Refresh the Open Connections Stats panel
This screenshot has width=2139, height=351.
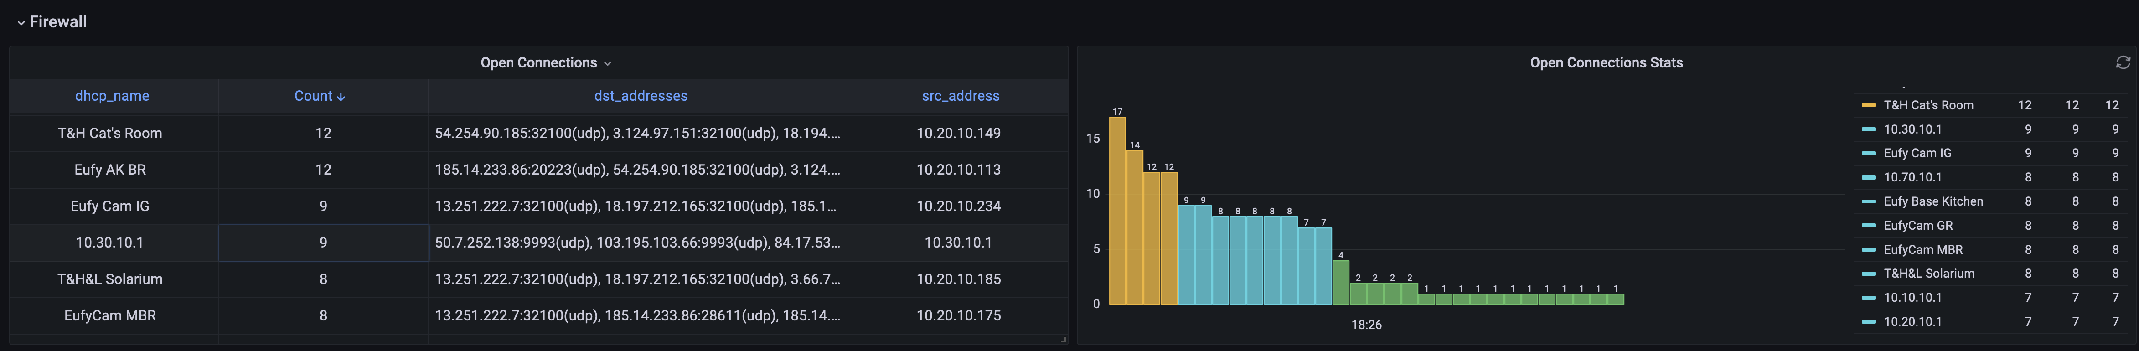coord(2123,62)
